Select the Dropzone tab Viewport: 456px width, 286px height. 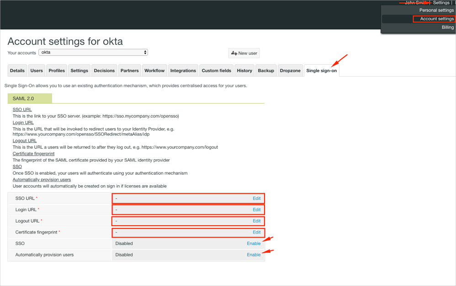290,71
